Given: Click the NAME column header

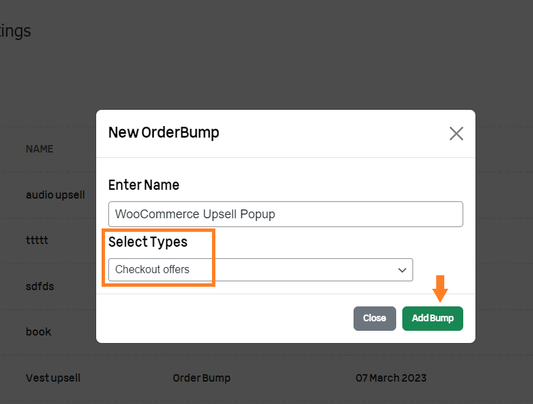Looking at the screenshot, I should [39, 149].
